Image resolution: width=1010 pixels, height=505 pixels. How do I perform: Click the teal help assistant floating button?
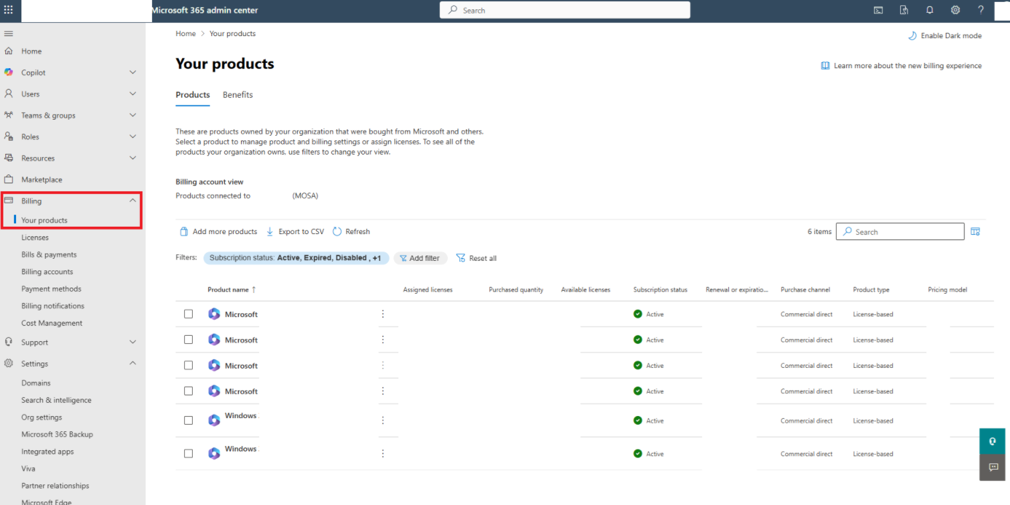click(x=993, y=441)
